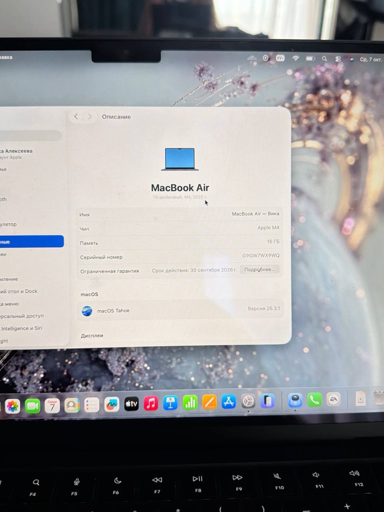384x512 pixels.
Task: Launch FaceTime from the Dock
Action: 32,406
